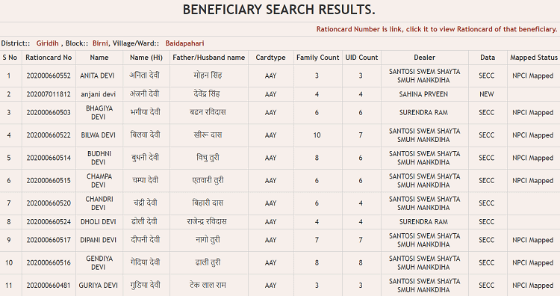Select the name DHOLI DEVI
The width and height of the screenshot is (560, 296).
(99, 222)
